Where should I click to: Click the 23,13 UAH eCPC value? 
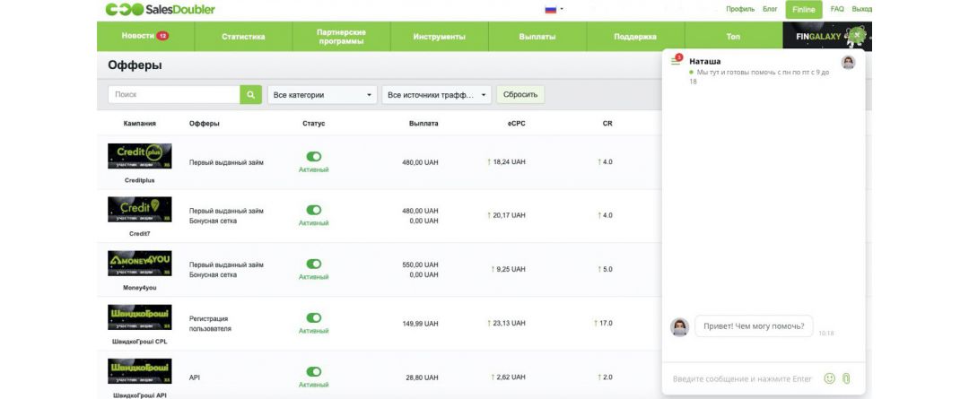pos(510,323)
